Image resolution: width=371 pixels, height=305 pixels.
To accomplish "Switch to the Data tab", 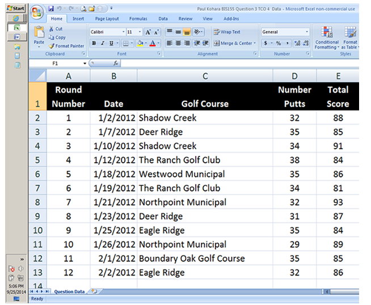I will 163,19.
